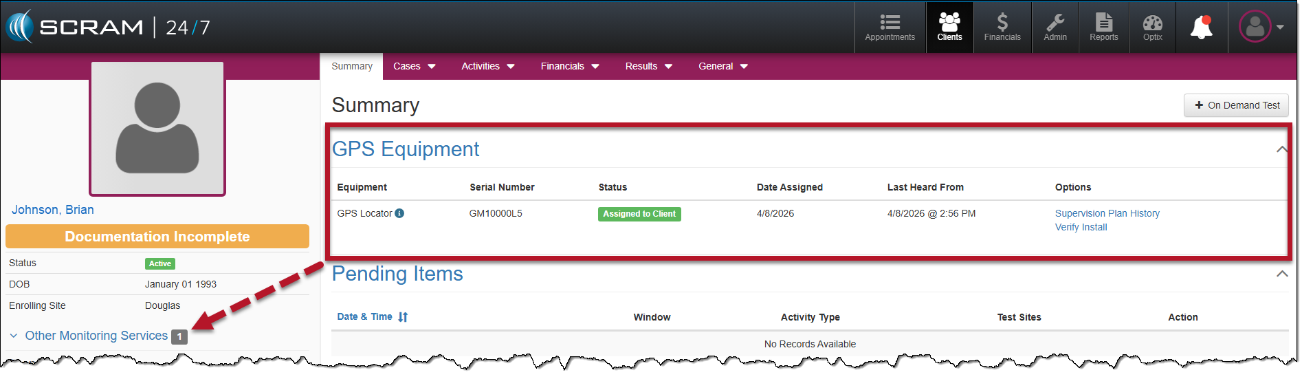Click the Verify Install link
Screen dimensions: 1302x379
[x=1081, y=227]
